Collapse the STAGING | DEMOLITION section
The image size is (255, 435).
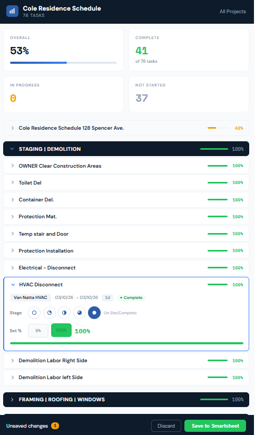point(12,149)
